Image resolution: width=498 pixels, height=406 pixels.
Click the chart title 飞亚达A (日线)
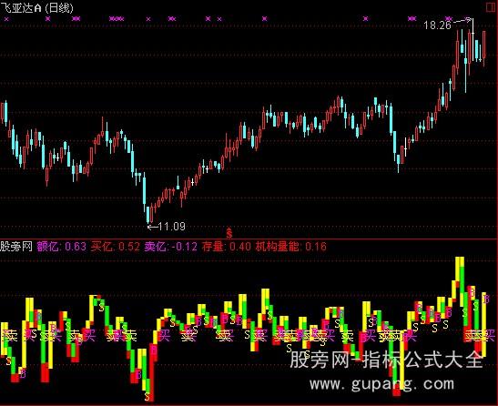[36, 8]
